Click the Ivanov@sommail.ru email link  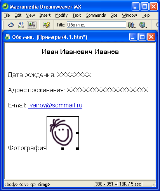click(x=55, y=105)
